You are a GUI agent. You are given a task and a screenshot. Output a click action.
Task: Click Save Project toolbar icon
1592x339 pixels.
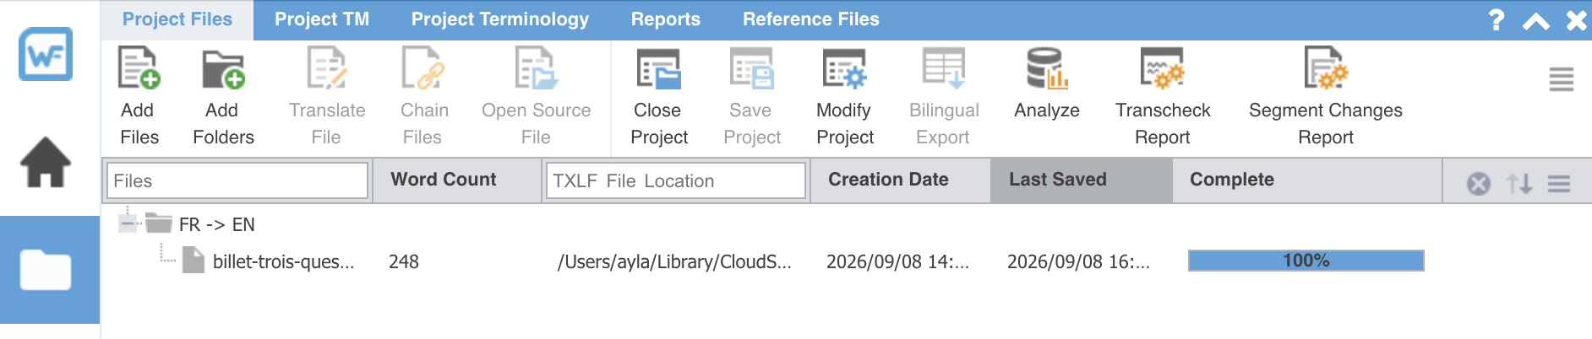[x=751, y=69]
